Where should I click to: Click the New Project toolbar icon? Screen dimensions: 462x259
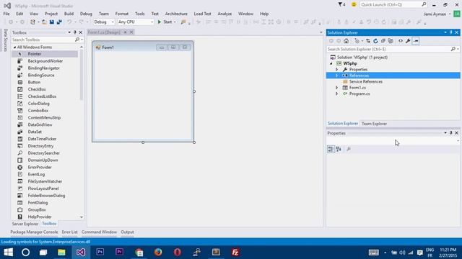(32, 22)
